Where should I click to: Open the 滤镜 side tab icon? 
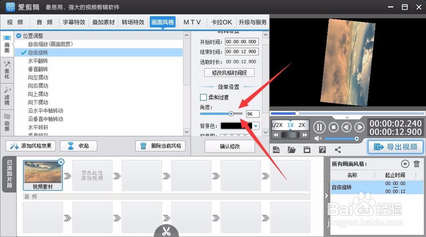(x=7, y=96)
